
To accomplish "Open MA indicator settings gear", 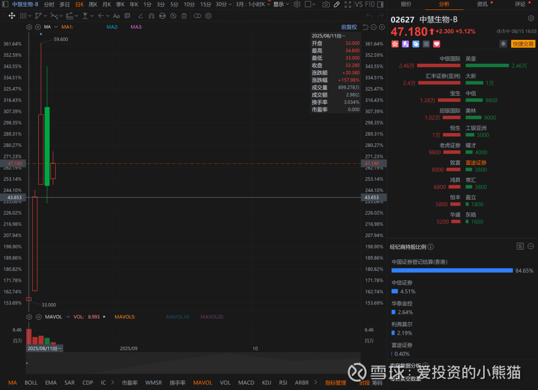I will (x=29, y=27).
